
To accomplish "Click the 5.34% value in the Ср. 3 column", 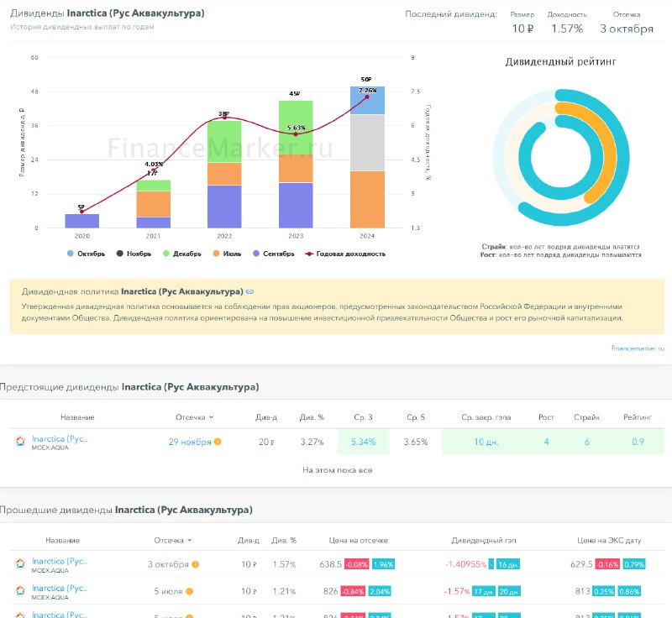I will [363, 442].
